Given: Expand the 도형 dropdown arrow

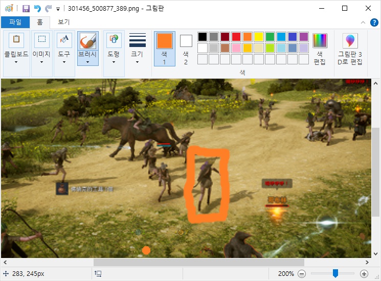Looking at the screenshot, I should pos(114,62).
